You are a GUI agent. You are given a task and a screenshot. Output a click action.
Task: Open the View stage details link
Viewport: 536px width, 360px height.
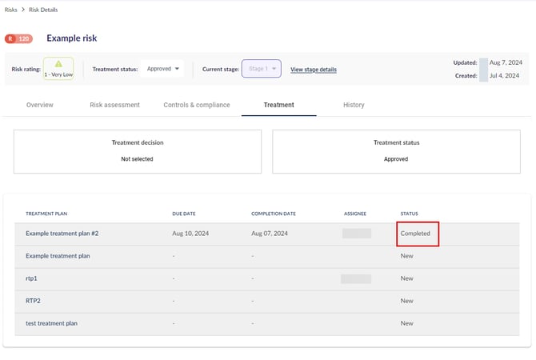[x=313, y=70]
